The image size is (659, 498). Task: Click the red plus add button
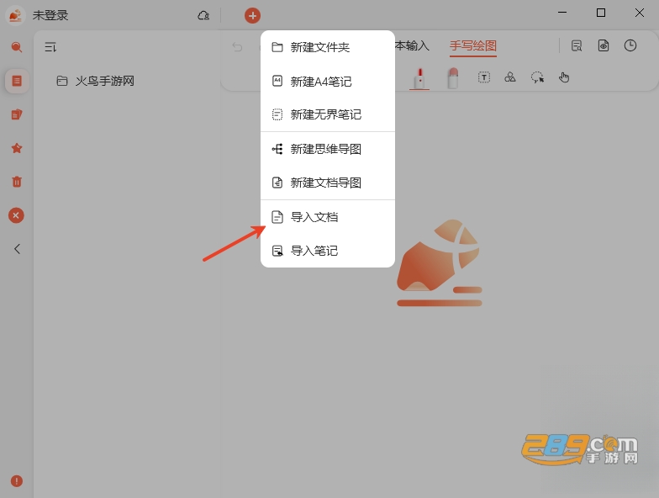252,15
